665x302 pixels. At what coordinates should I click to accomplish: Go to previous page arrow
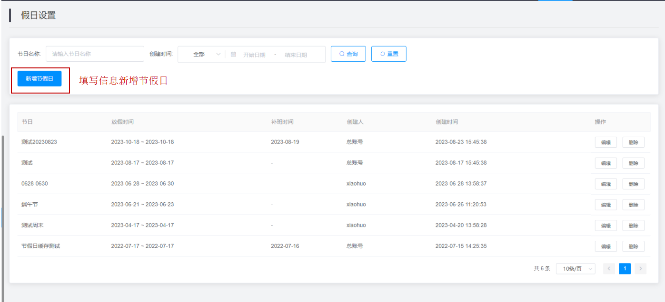pyautogui.click(x=609, y=269)
